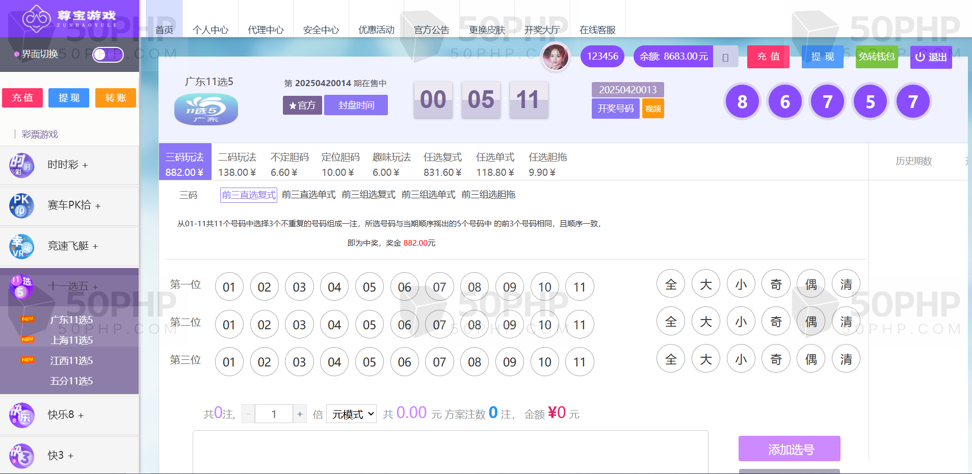972x474 pixels.
Task: Open the user avatar profile picture
Action: (555, 57)
